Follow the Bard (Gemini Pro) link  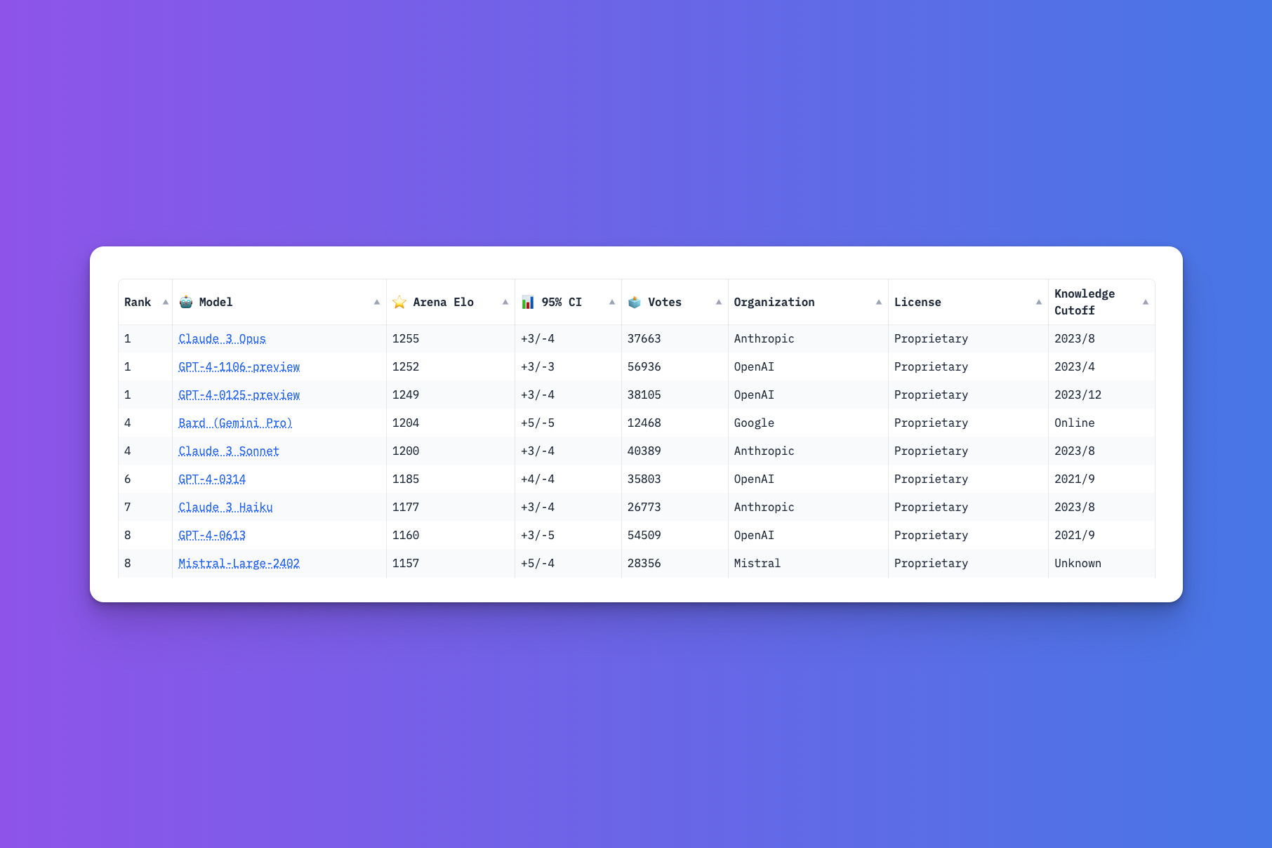tap(235, 423)
